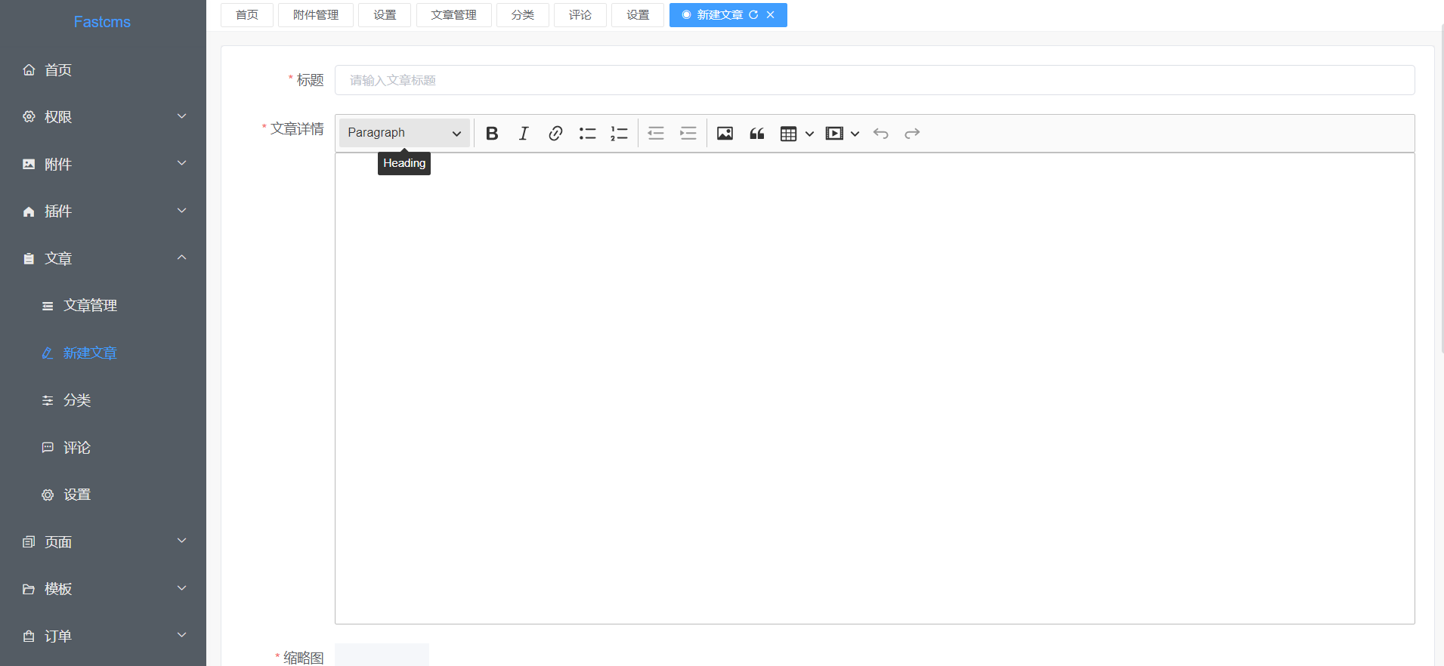Click the 标题 article title input field
Viewport: 1444px width, 666px height.
(874, 80)
